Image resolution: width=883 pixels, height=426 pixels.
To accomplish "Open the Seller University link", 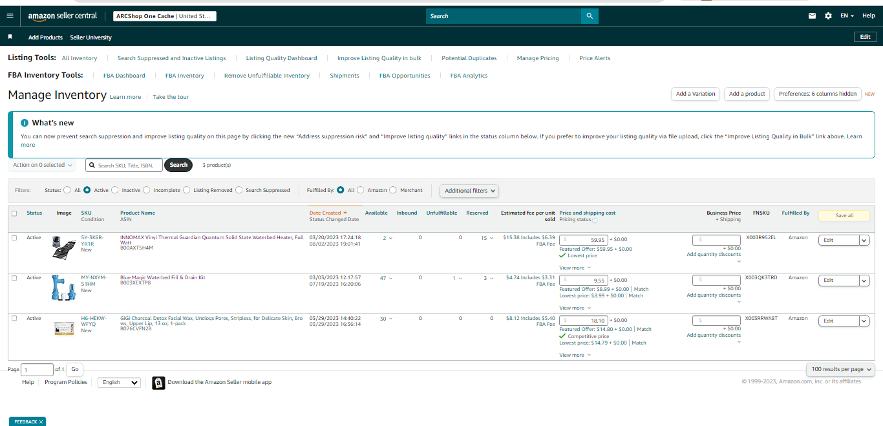I will pos(90,37).
